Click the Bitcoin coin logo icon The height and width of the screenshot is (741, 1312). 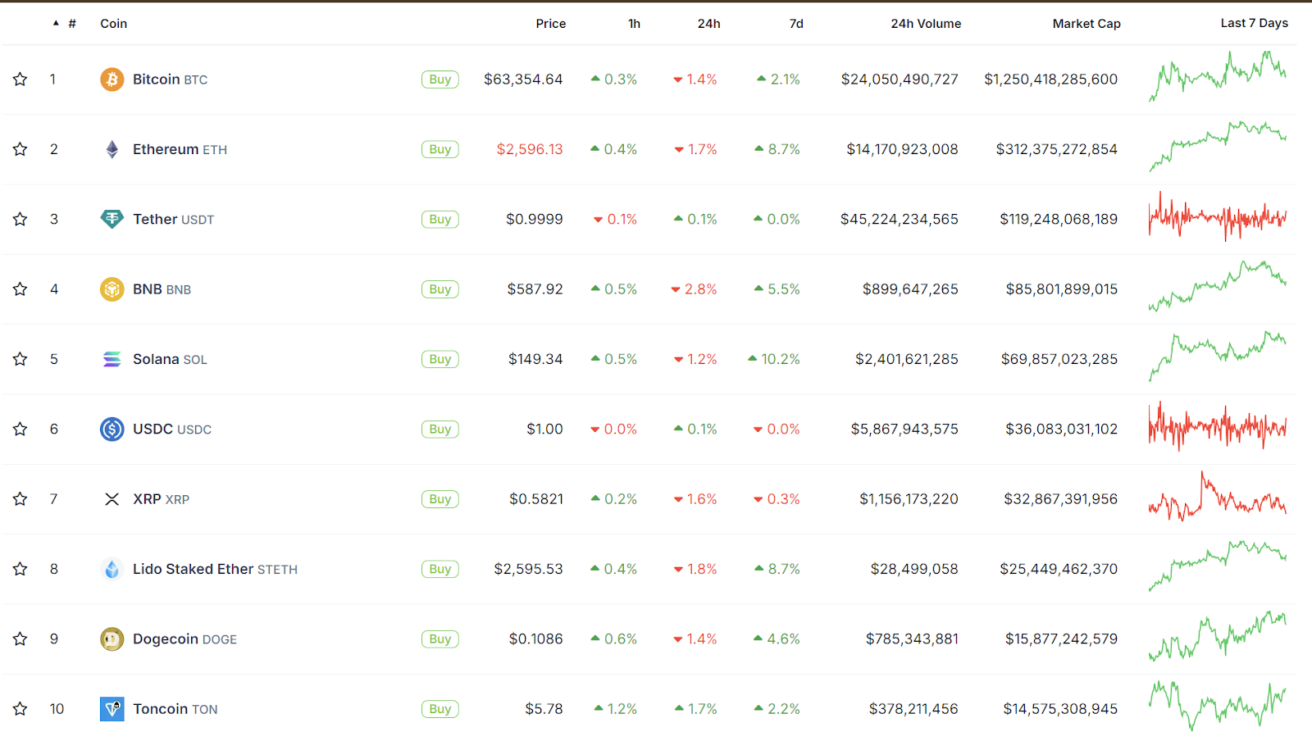point(112,80)
